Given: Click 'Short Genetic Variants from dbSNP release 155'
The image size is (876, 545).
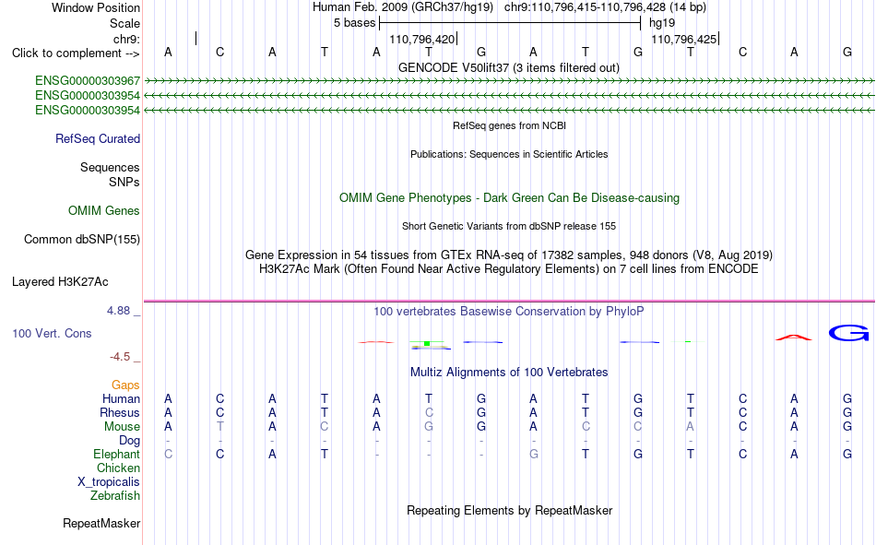Looking at the screenshot, I should click(x=509, y=226).
